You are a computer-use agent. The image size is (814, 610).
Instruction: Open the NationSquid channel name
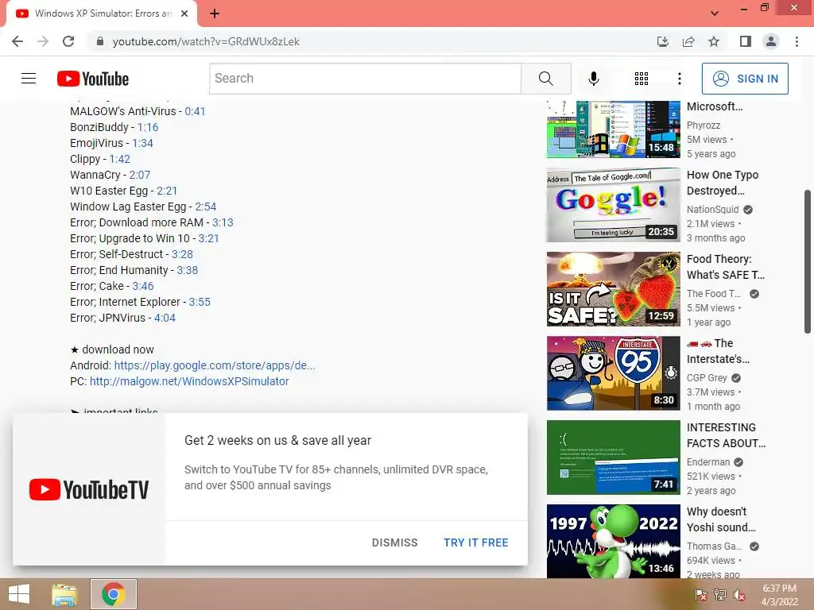[712, 210]
